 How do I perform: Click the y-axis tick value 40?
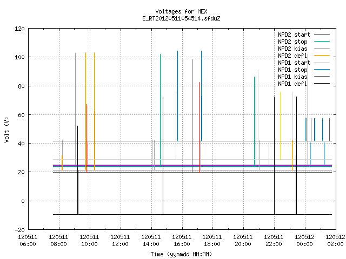pyautogui.click(x=21, y=144)
